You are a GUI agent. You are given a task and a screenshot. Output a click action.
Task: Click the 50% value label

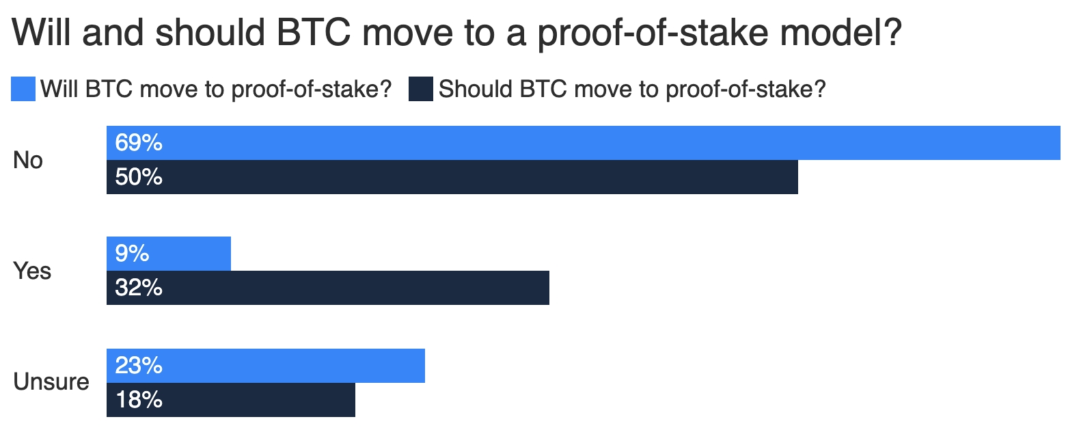[139, 177]
